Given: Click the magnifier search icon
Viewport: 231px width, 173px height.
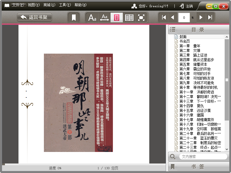Looking at the screenshot, I should [x=173, y=157].
